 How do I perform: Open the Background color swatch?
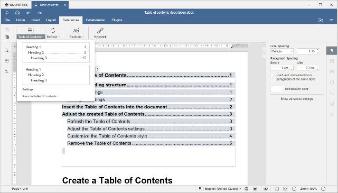click(x=276, y=89)
